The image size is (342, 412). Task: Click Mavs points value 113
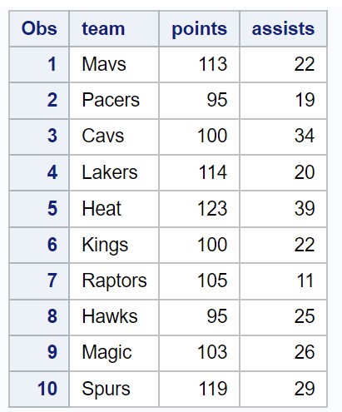tap(213, 64)
